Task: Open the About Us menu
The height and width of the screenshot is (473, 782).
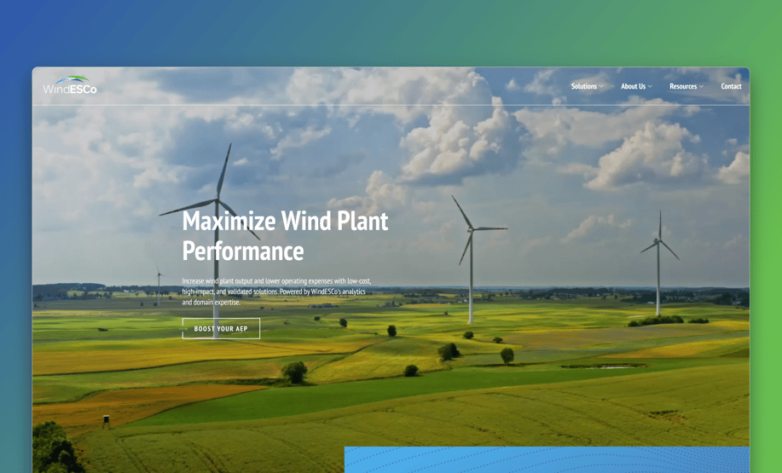Action: pyautogui.click(x=633, y=86)
